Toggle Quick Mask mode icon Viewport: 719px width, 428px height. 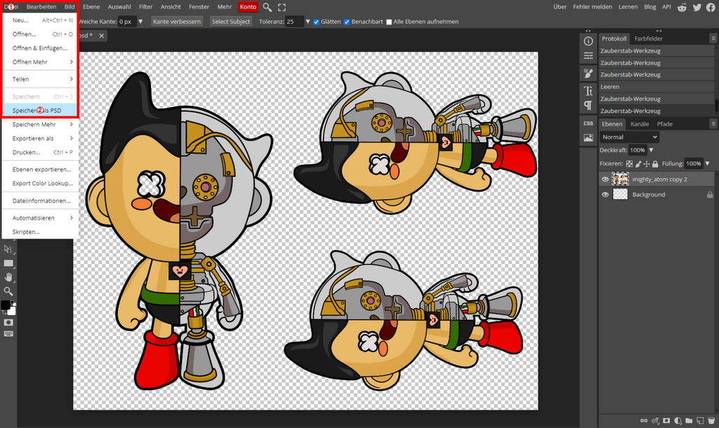pos(8,323)
